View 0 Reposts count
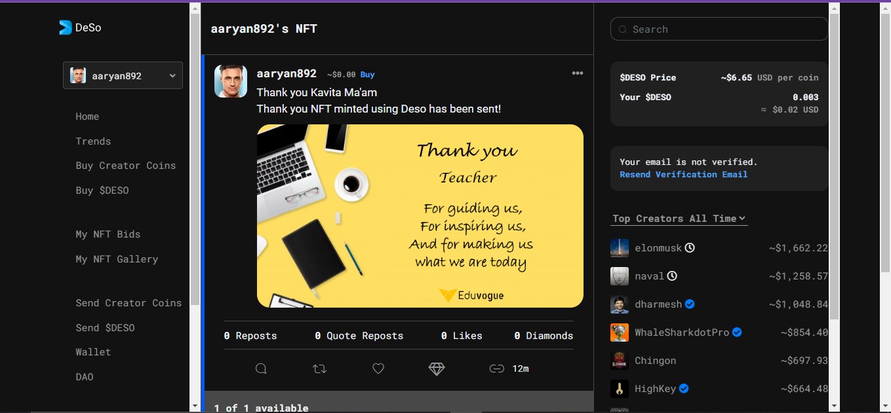Image resolution: width=891 pixels, height=413 pixels. [250, 336]
